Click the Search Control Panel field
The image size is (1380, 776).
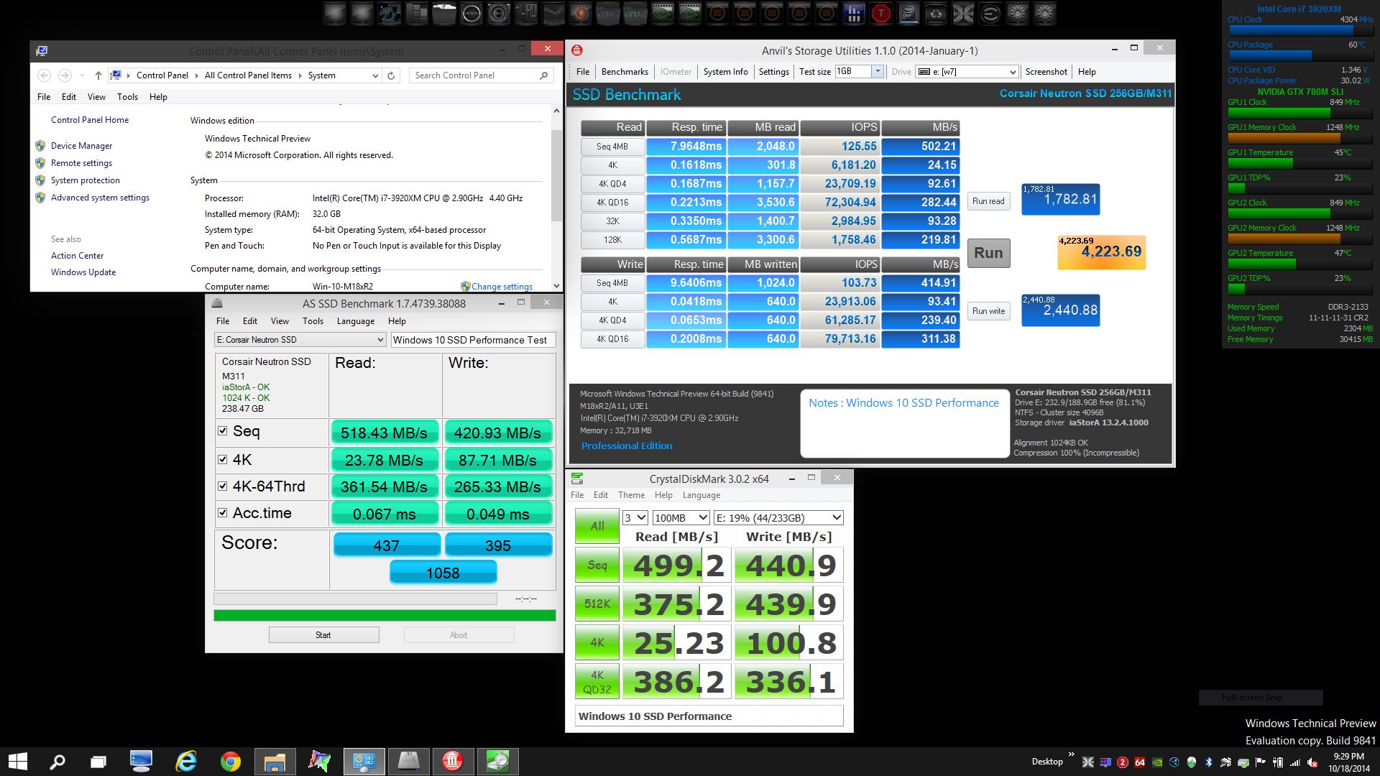[482, 75]
